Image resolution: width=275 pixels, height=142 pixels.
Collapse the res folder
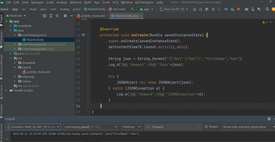point(10,58)
